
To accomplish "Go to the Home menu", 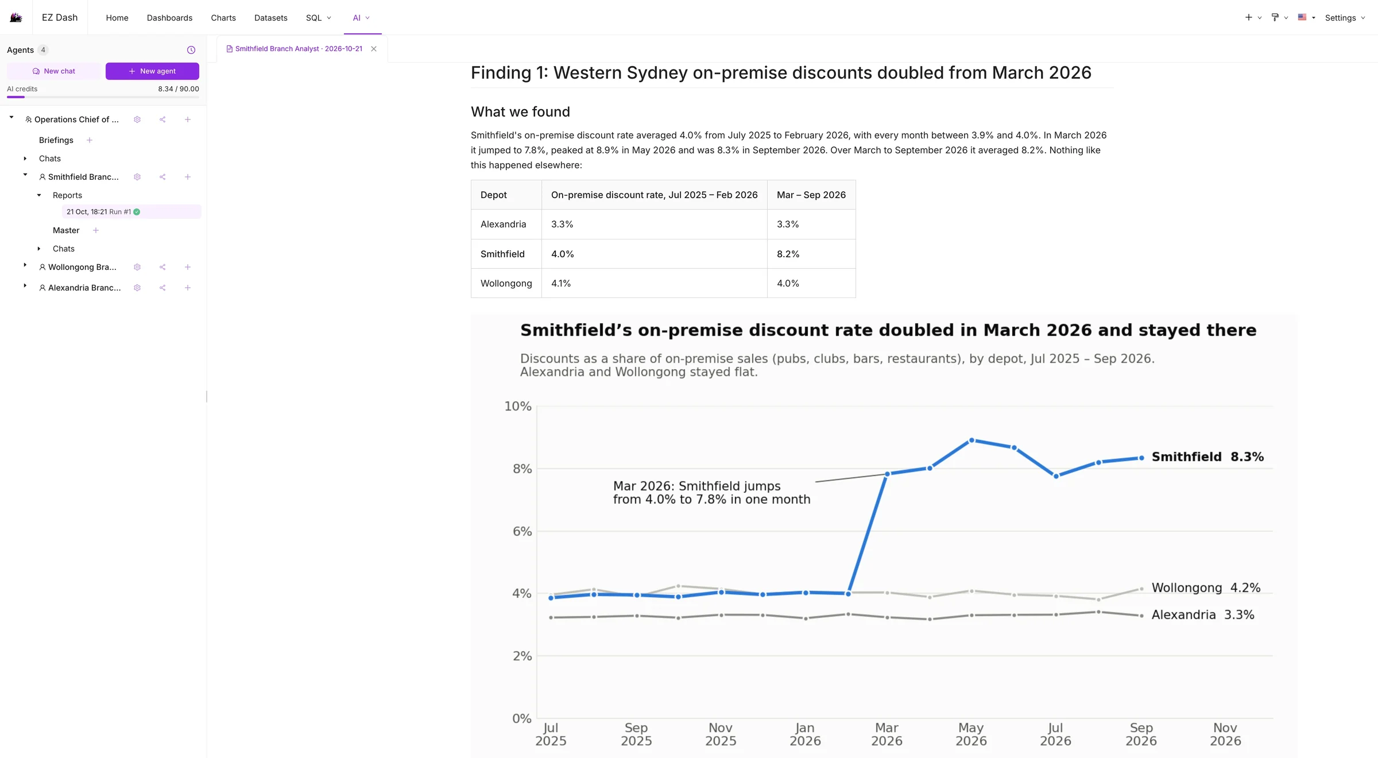I will point(117,18).
